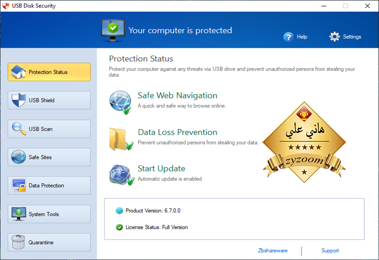
Task: Click the Settings gear icon
Action: [x=335, y=37]
